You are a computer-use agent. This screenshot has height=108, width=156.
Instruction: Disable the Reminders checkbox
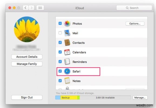[x=60, y=62]
